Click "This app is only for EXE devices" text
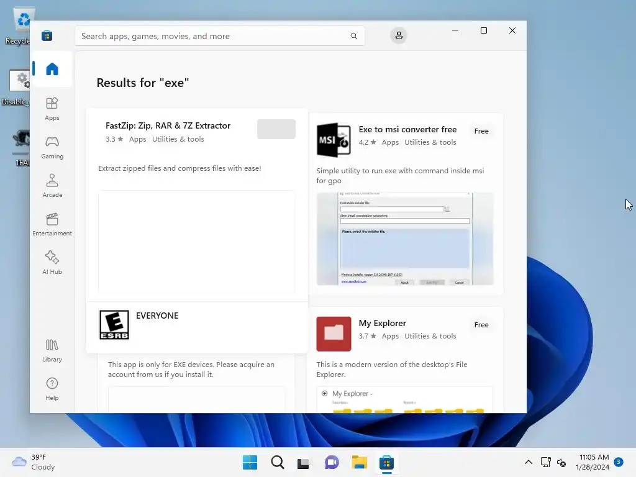The image size is (636, 477). (191, 370)
